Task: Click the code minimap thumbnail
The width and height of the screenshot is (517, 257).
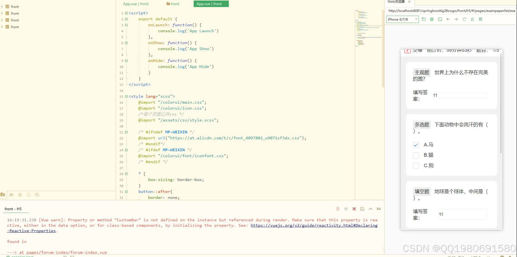Action: [368, 28]
